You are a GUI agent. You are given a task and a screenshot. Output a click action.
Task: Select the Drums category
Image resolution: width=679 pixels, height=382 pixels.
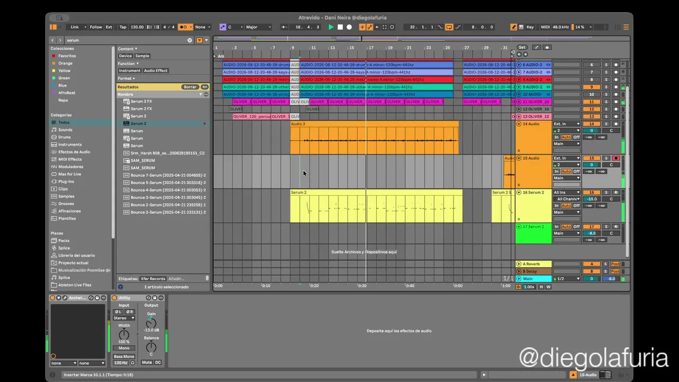point(64,137)
